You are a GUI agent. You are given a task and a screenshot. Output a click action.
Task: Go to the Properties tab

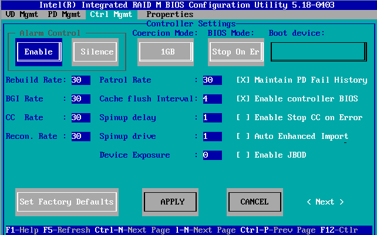click(x=170, y=15)
